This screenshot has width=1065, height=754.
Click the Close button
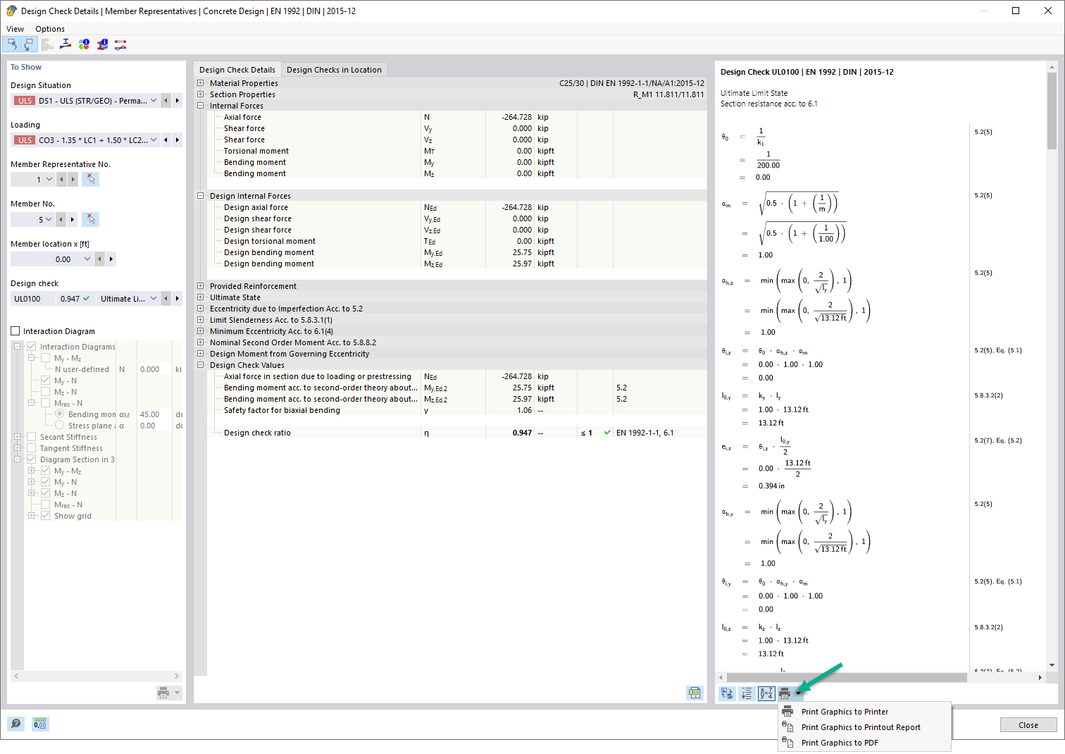pyautogui.click(x=1028, y=725)
